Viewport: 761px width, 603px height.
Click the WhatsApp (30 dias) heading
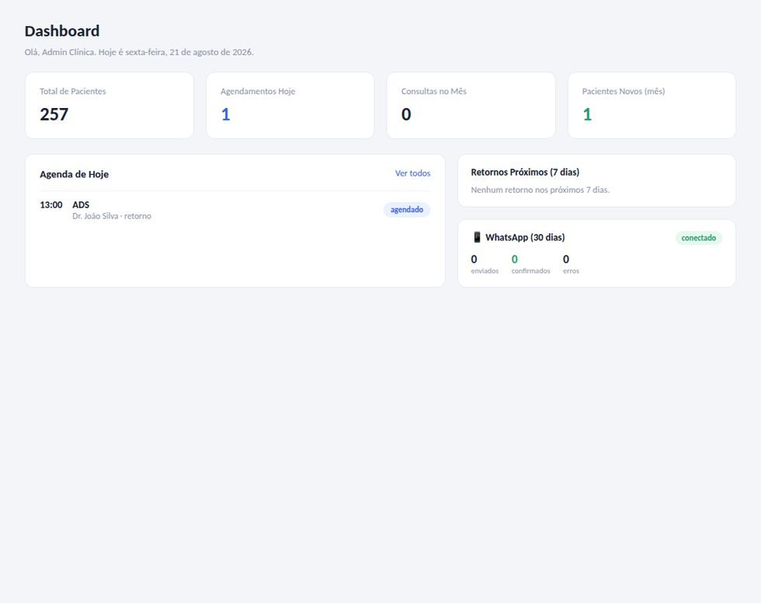(x=525, y=238)
